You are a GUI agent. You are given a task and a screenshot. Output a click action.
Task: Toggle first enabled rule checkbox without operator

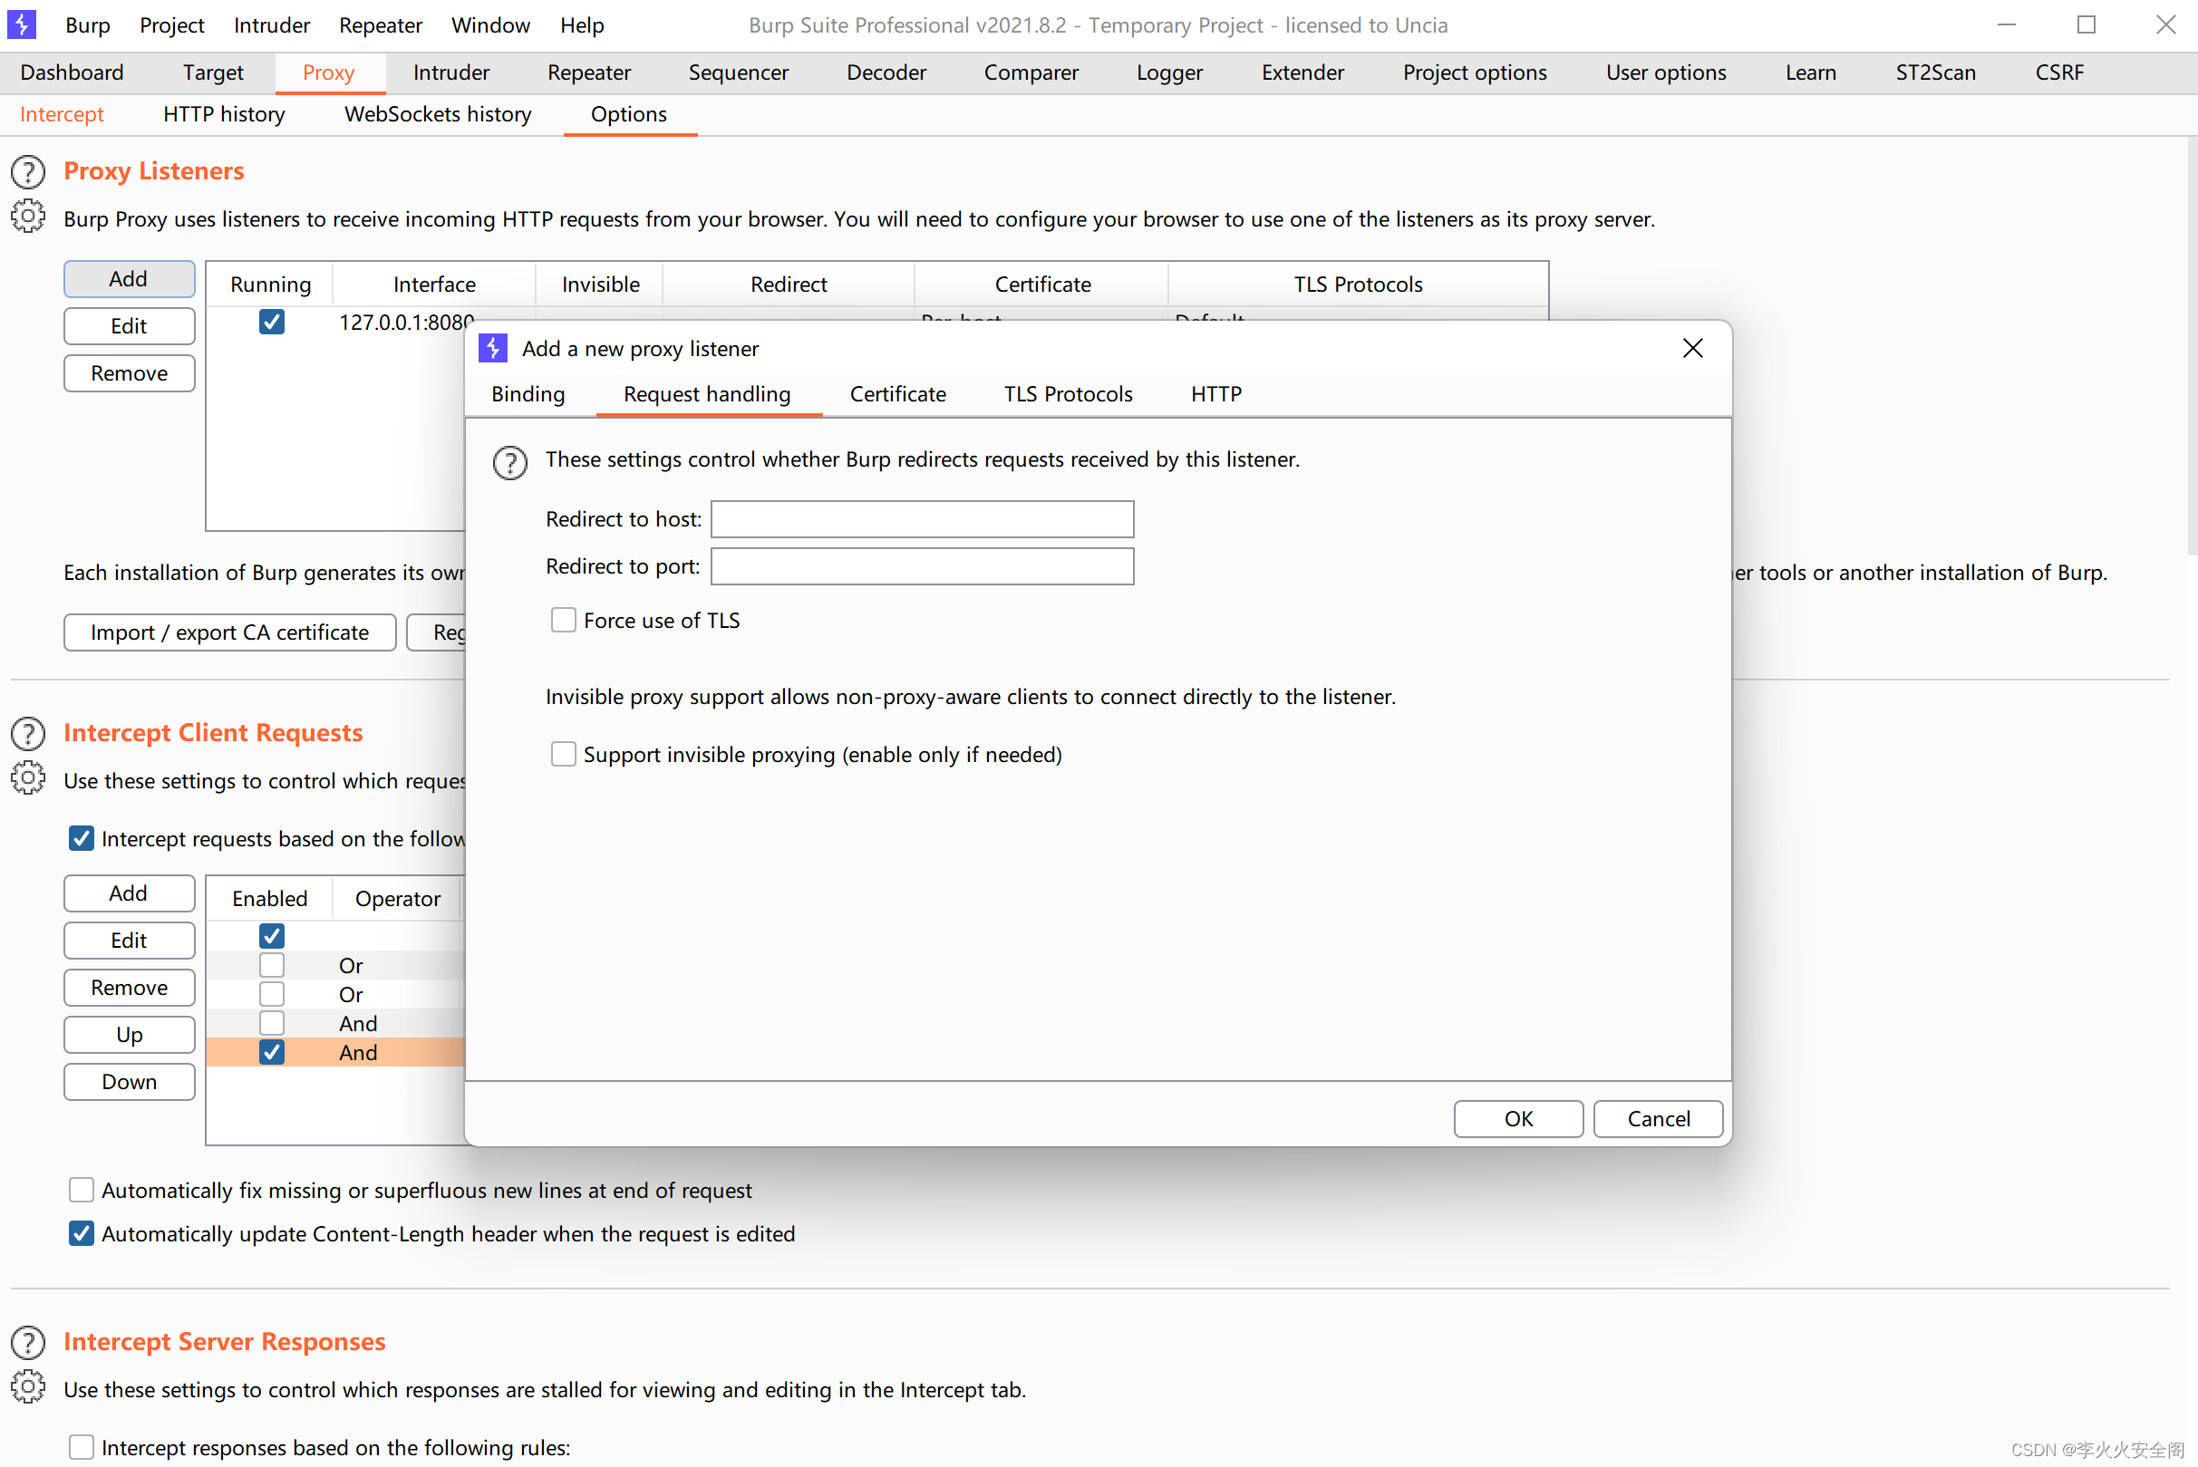271,937
